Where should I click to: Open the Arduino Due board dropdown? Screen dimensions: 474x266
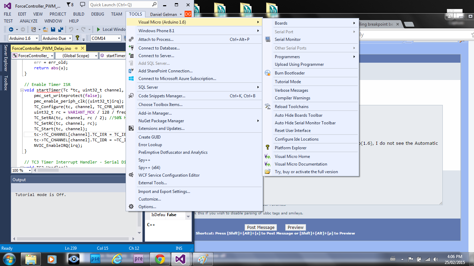coord(57,38)
